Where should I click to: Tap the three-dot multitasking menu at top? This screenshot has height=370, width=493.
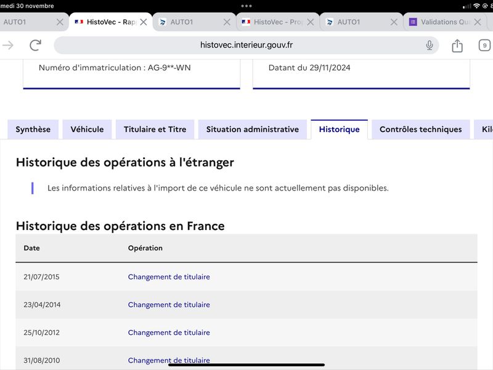coord(246,6)
